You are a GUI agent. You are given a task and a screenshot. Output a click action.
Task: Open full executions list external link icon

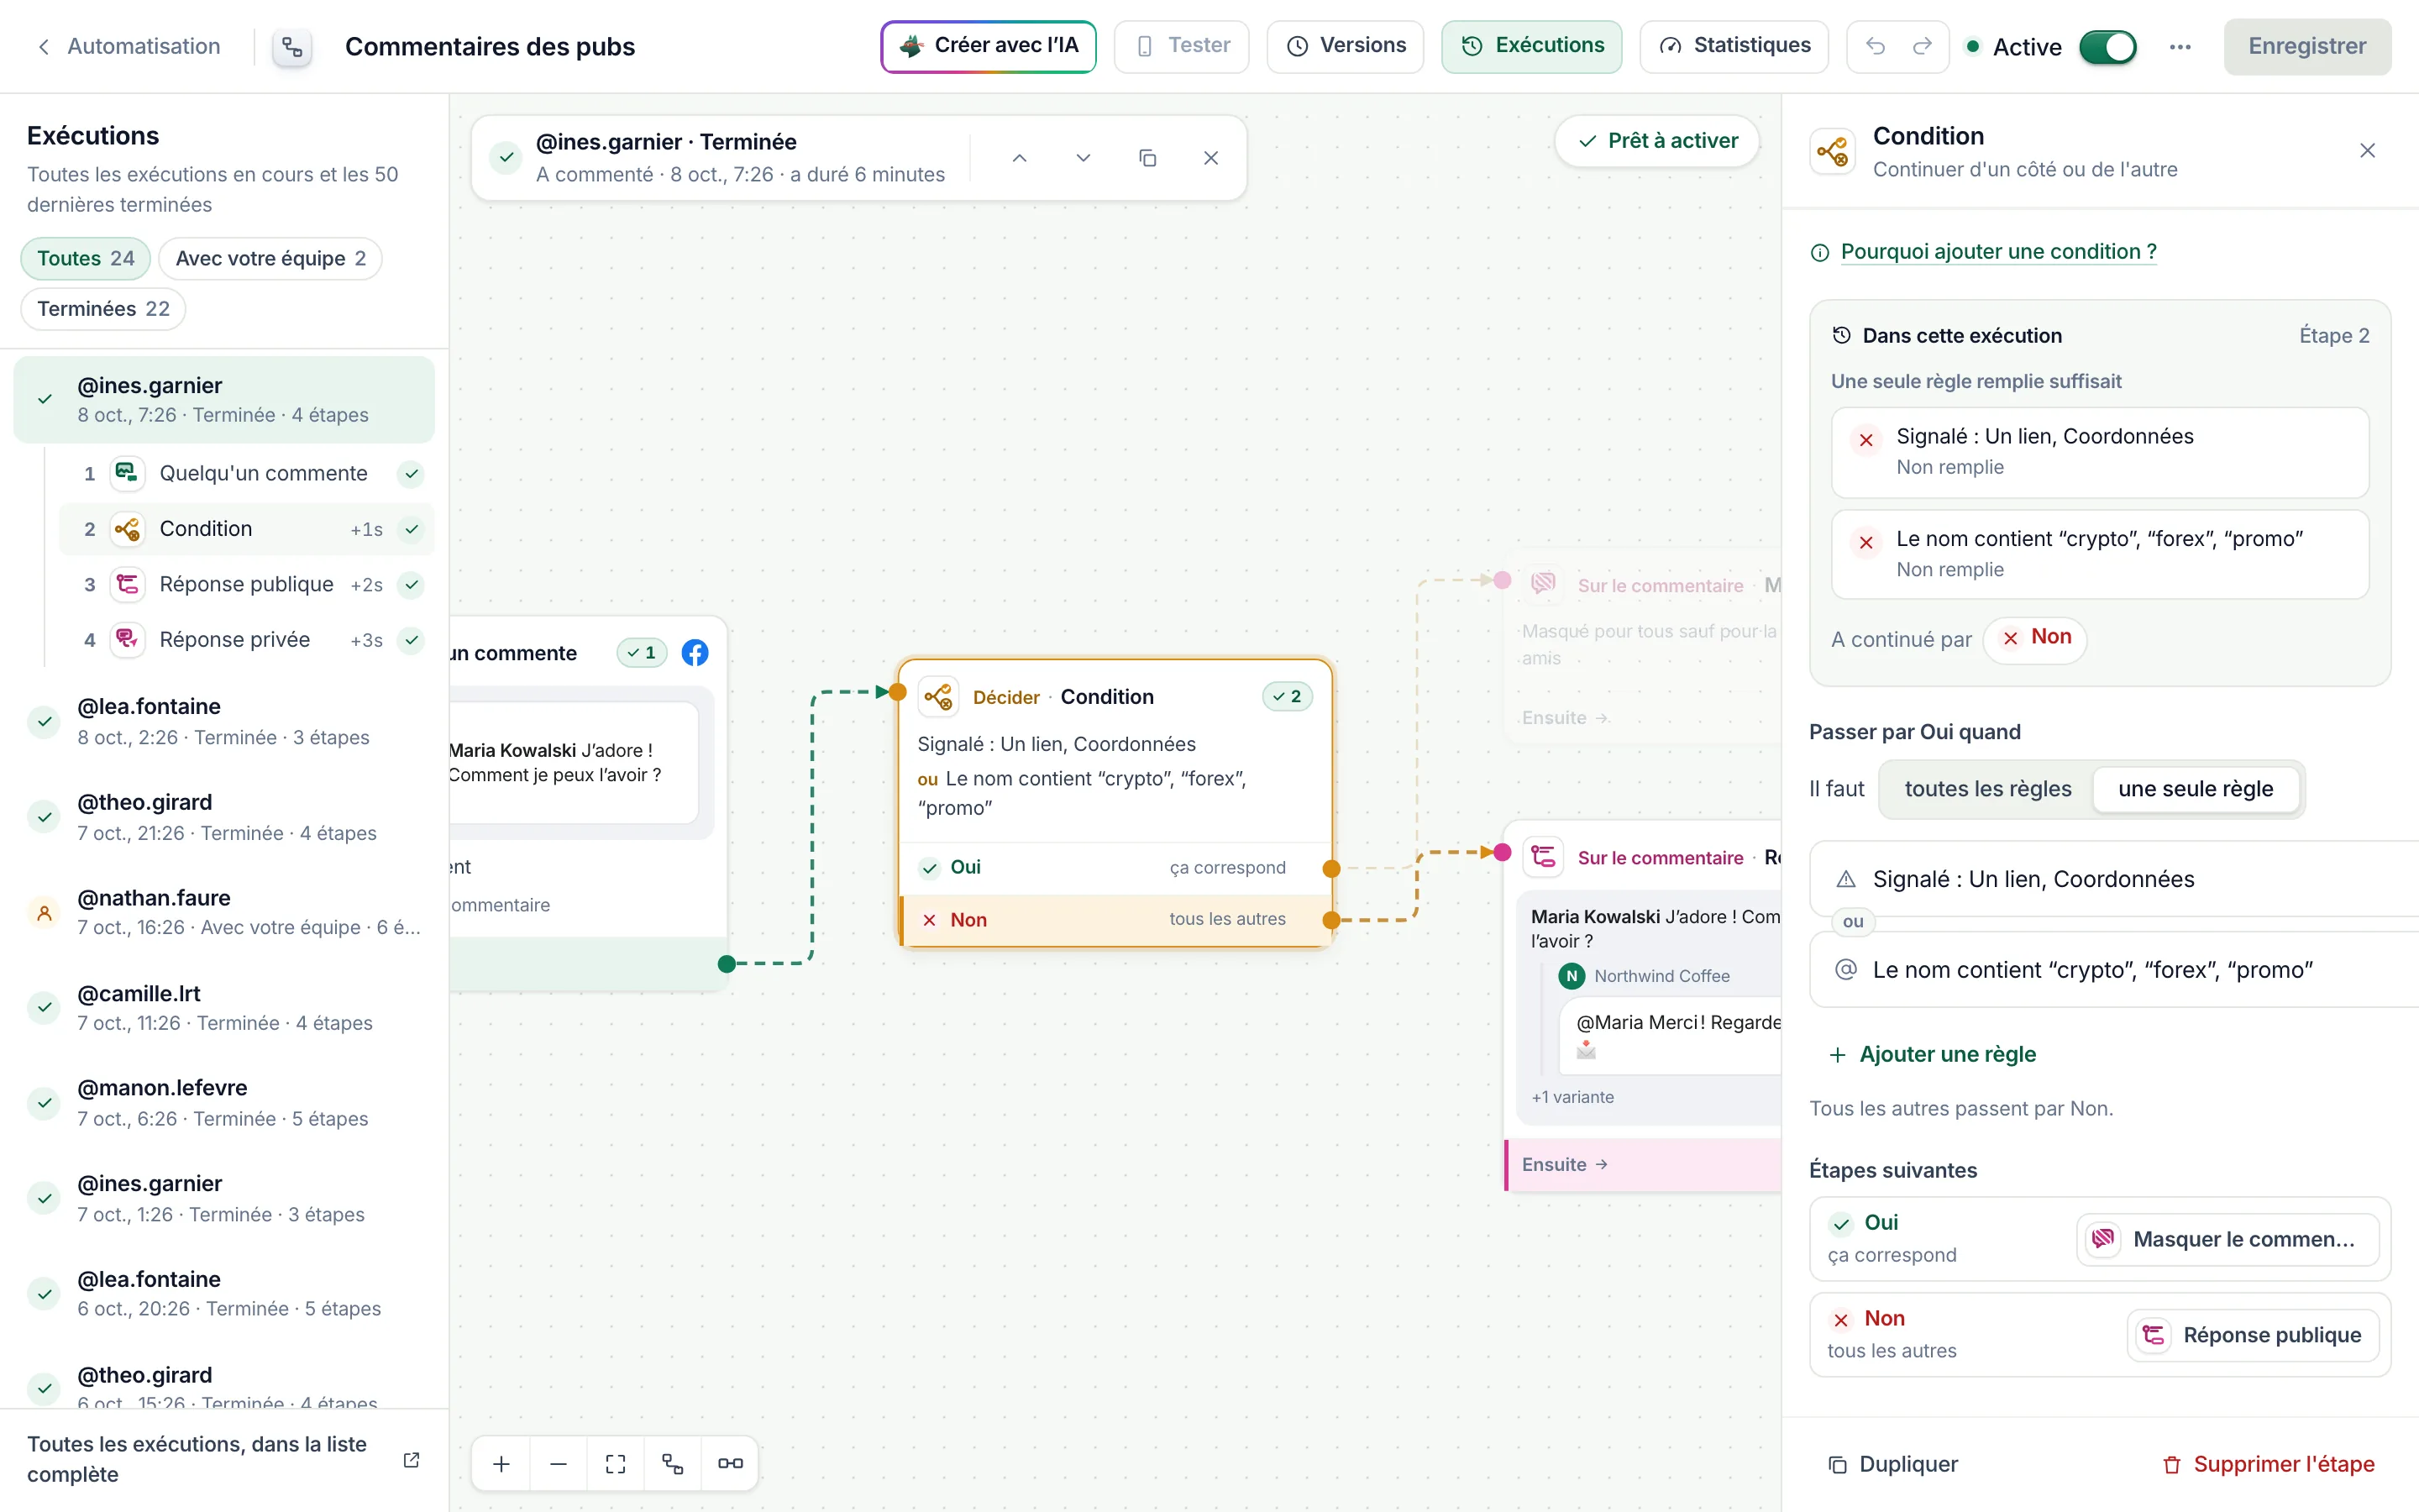pos(411,1460)
